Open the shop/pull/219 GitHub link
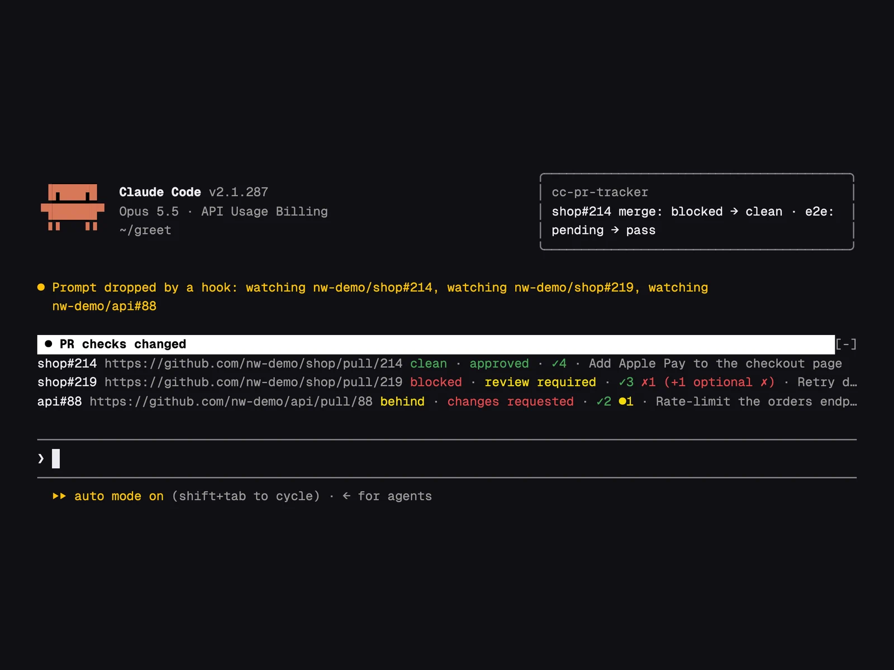The image size is (894, 670). pyautogui.click(x=253, y=382)
